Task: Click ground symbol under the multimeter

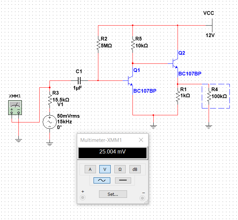Action: (x=18, y=141)
